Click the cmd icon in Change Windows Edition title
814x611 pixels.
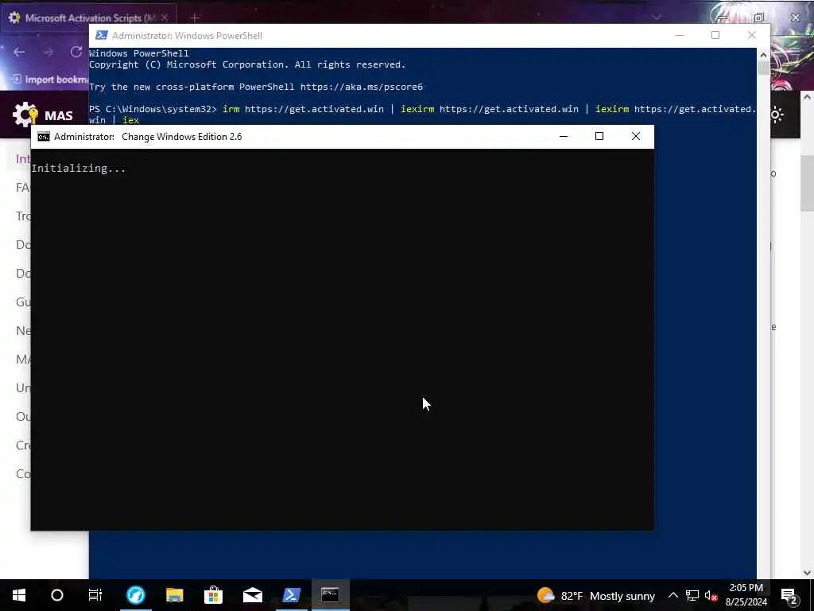44,137
